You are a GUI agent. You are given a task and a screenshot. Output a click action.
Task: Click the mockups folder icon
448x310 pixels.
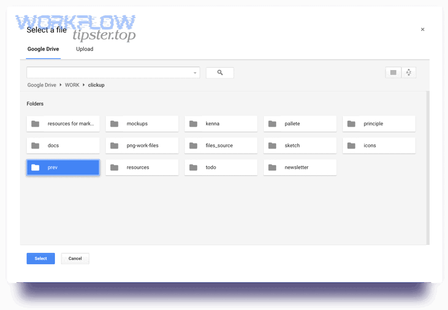pyautogui.click(x=114, y=123)
